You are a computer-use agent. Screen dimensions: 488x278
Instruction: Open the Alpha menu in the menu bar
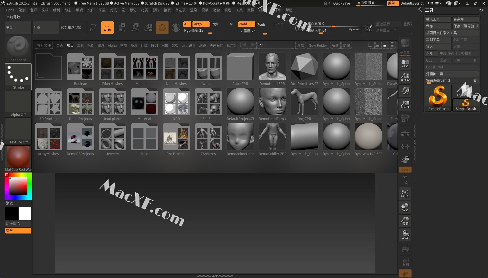tap(10, 10)
